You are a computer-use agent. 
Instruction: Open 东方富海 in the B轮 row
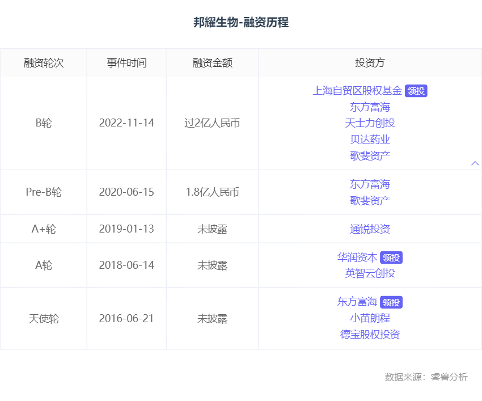click(x=370, y=107)
